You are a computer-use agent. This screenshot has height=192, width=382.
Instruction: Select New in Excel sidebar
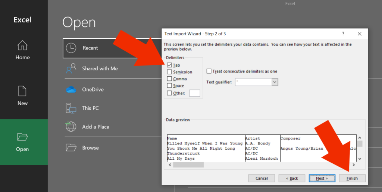[22, 96]
